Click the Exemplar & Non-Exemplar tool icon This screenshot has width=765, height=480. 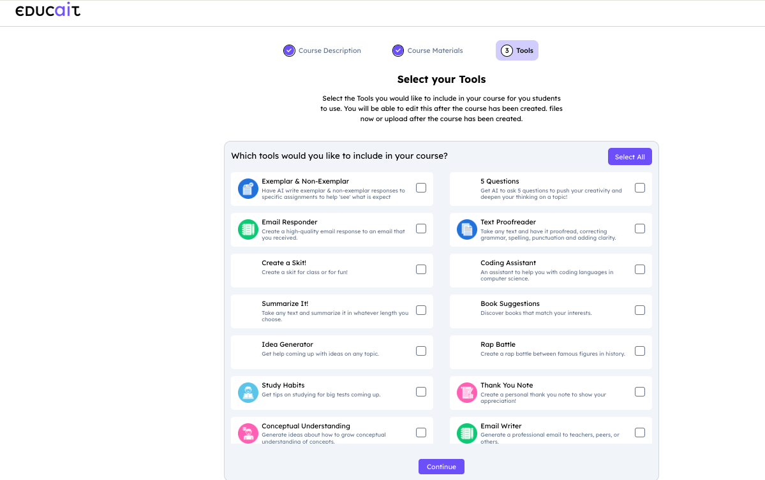point(247,189)
